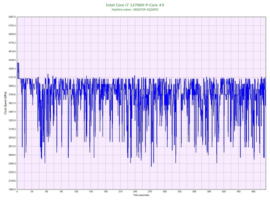Viewport: 270px width, 202px height.
Task: Select the 3794.6 y-axis value
Action: [12, 95]
